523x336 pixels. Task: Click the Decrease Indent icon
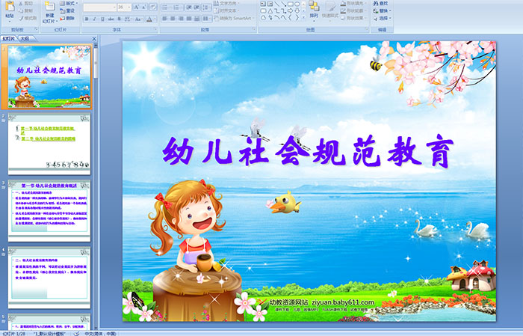coord(189,7)
